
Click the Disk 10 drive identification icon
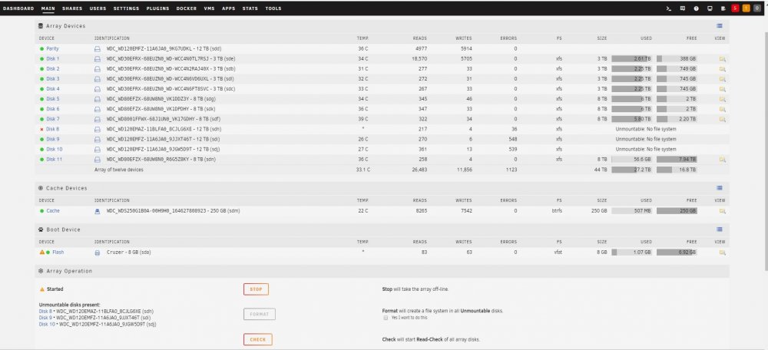(x=97, y=150)
